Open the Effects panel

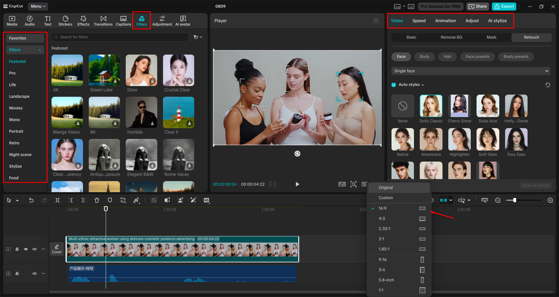[83, 20]
